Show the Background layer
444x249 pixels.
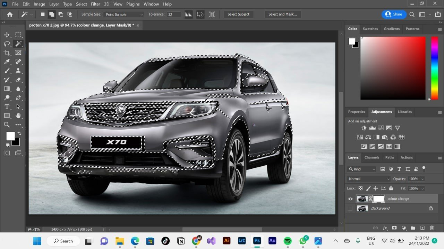(x=350, y=209)
